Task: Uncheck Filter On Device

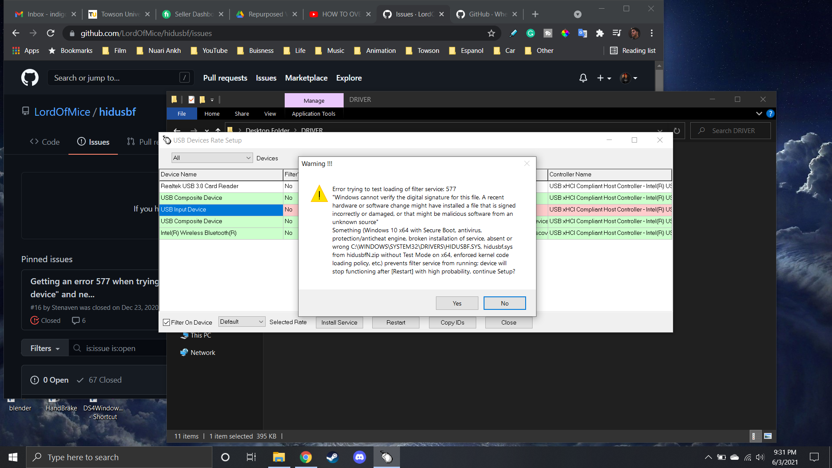Action: click(x=166, y=322)
